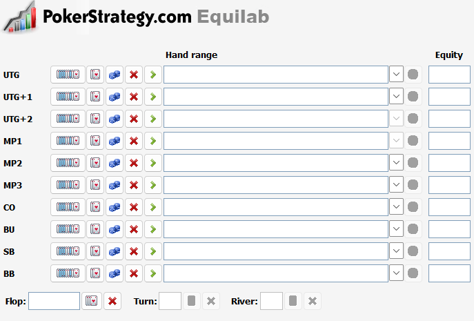The width and height of the screenshot is (474, 321).
Task: Click the Flop cards input field
Action: [x=54, y=301]
